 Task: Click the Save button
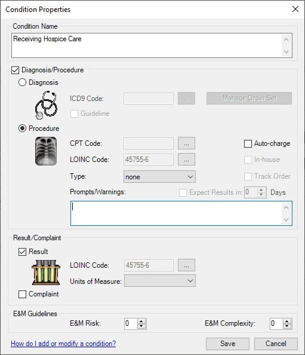(227, 344)
